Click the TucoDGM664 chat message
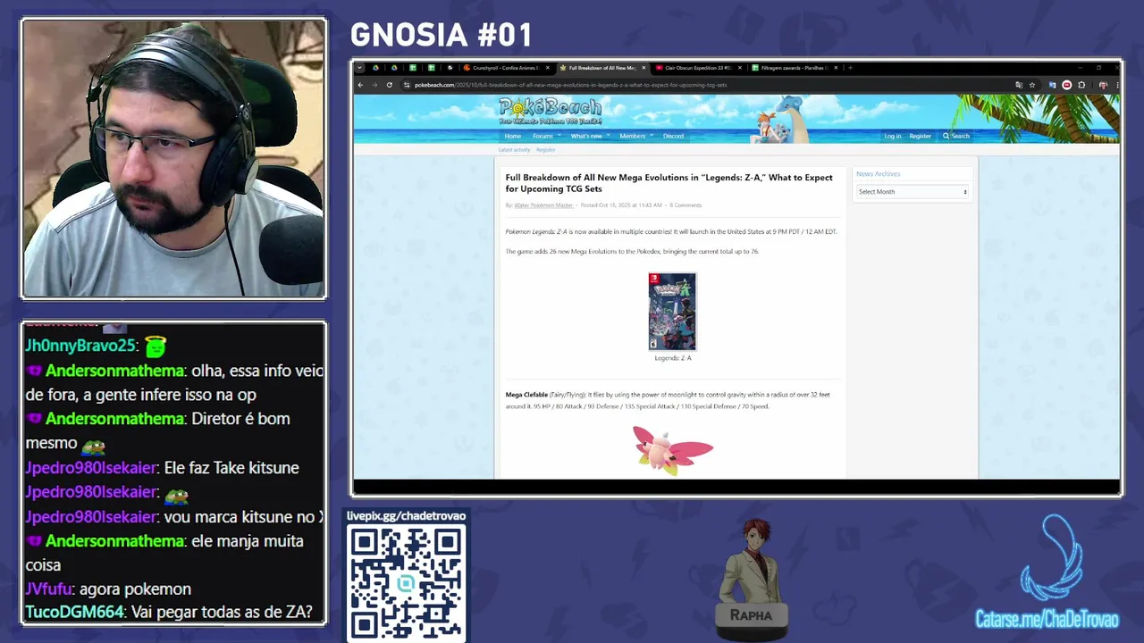Image resolution: width=1144 pixels, height=643 pixels. tap(169, 613)
